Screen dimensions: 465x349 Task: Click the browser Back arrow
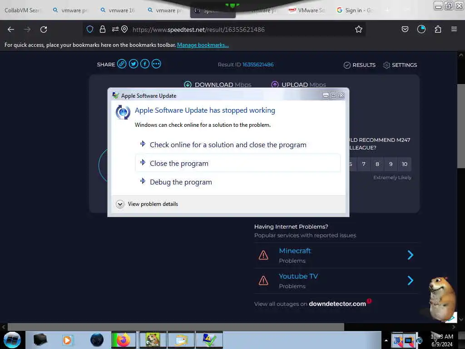pos(11,30)
